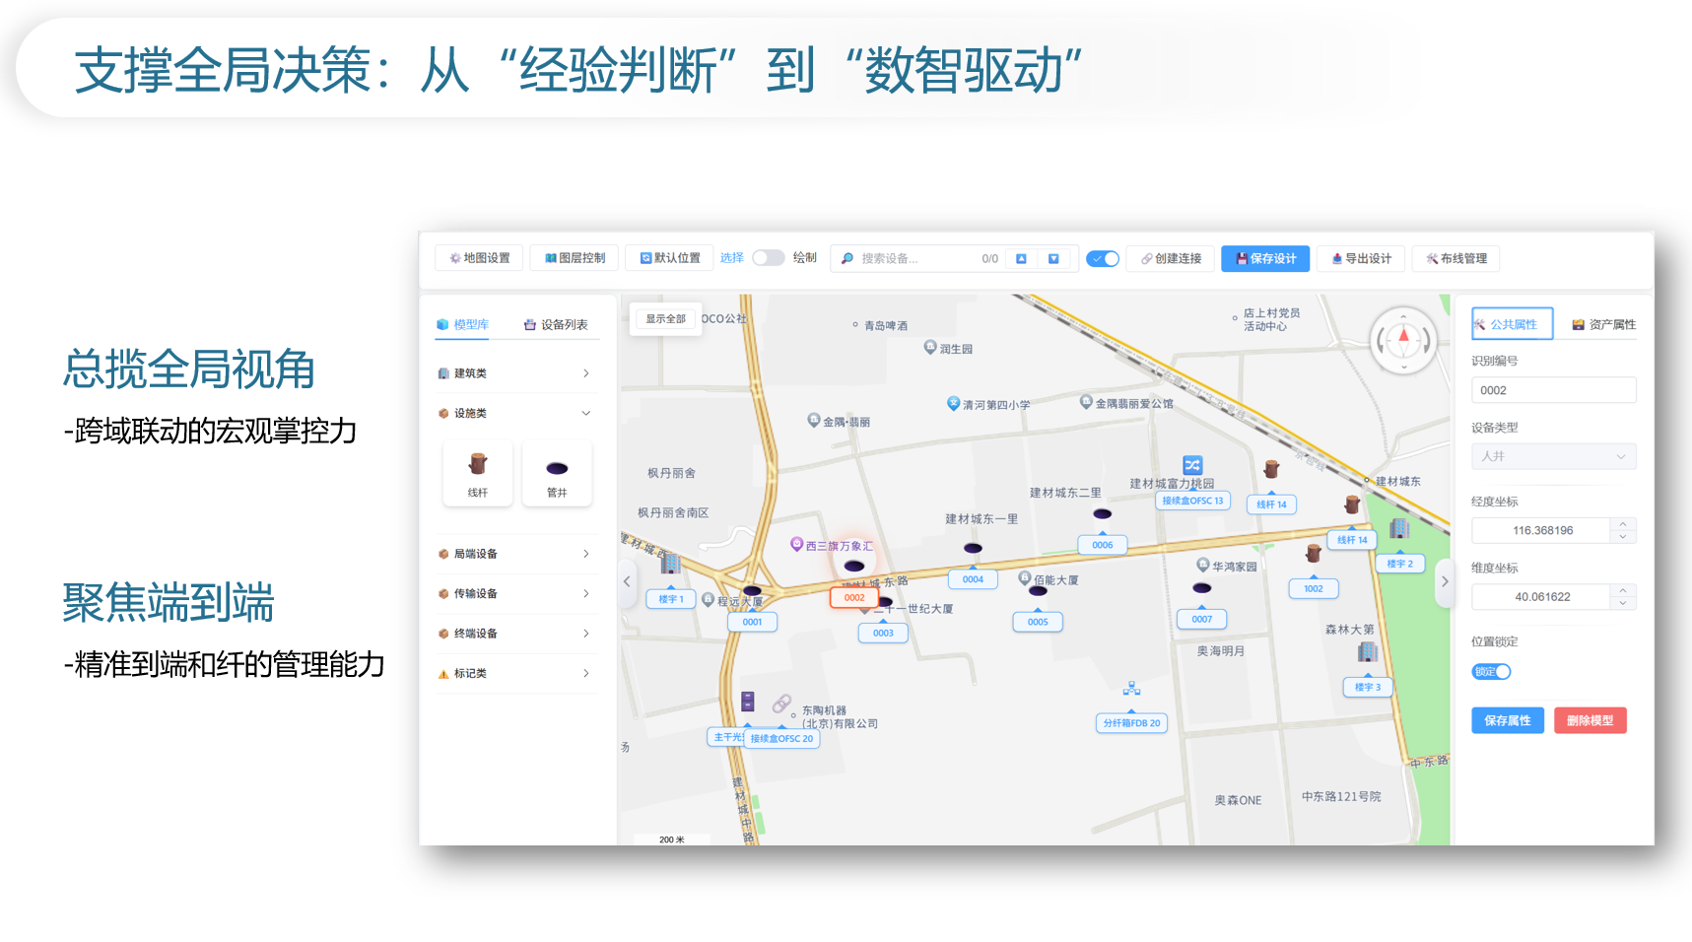Open the 资产属性 tab
The image size is (1692, 942).
coord(1603,325)
